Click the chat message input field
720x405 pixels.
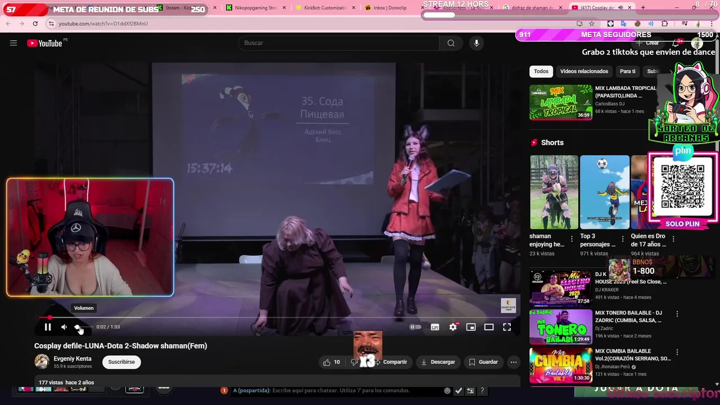click(x=336, y=390)
